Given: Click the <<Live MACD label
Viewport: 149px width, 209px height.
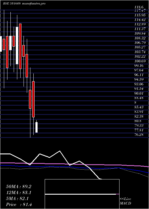Looking at the screenshot, I should [x=125, y=201].
